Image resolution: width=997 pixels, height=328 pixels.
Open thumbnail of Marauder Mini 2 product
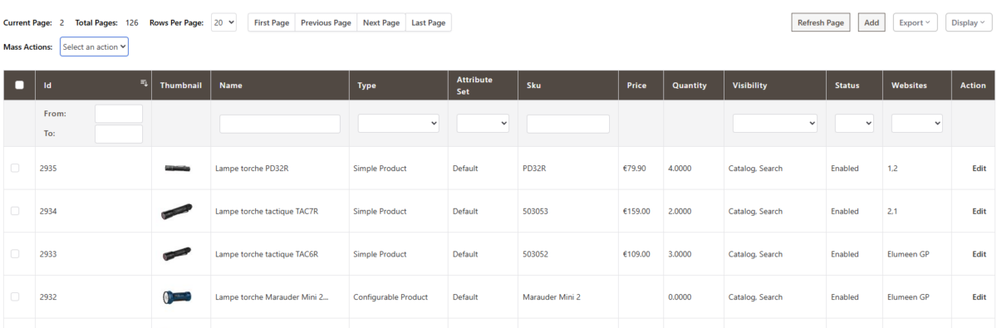coord(177,296)
